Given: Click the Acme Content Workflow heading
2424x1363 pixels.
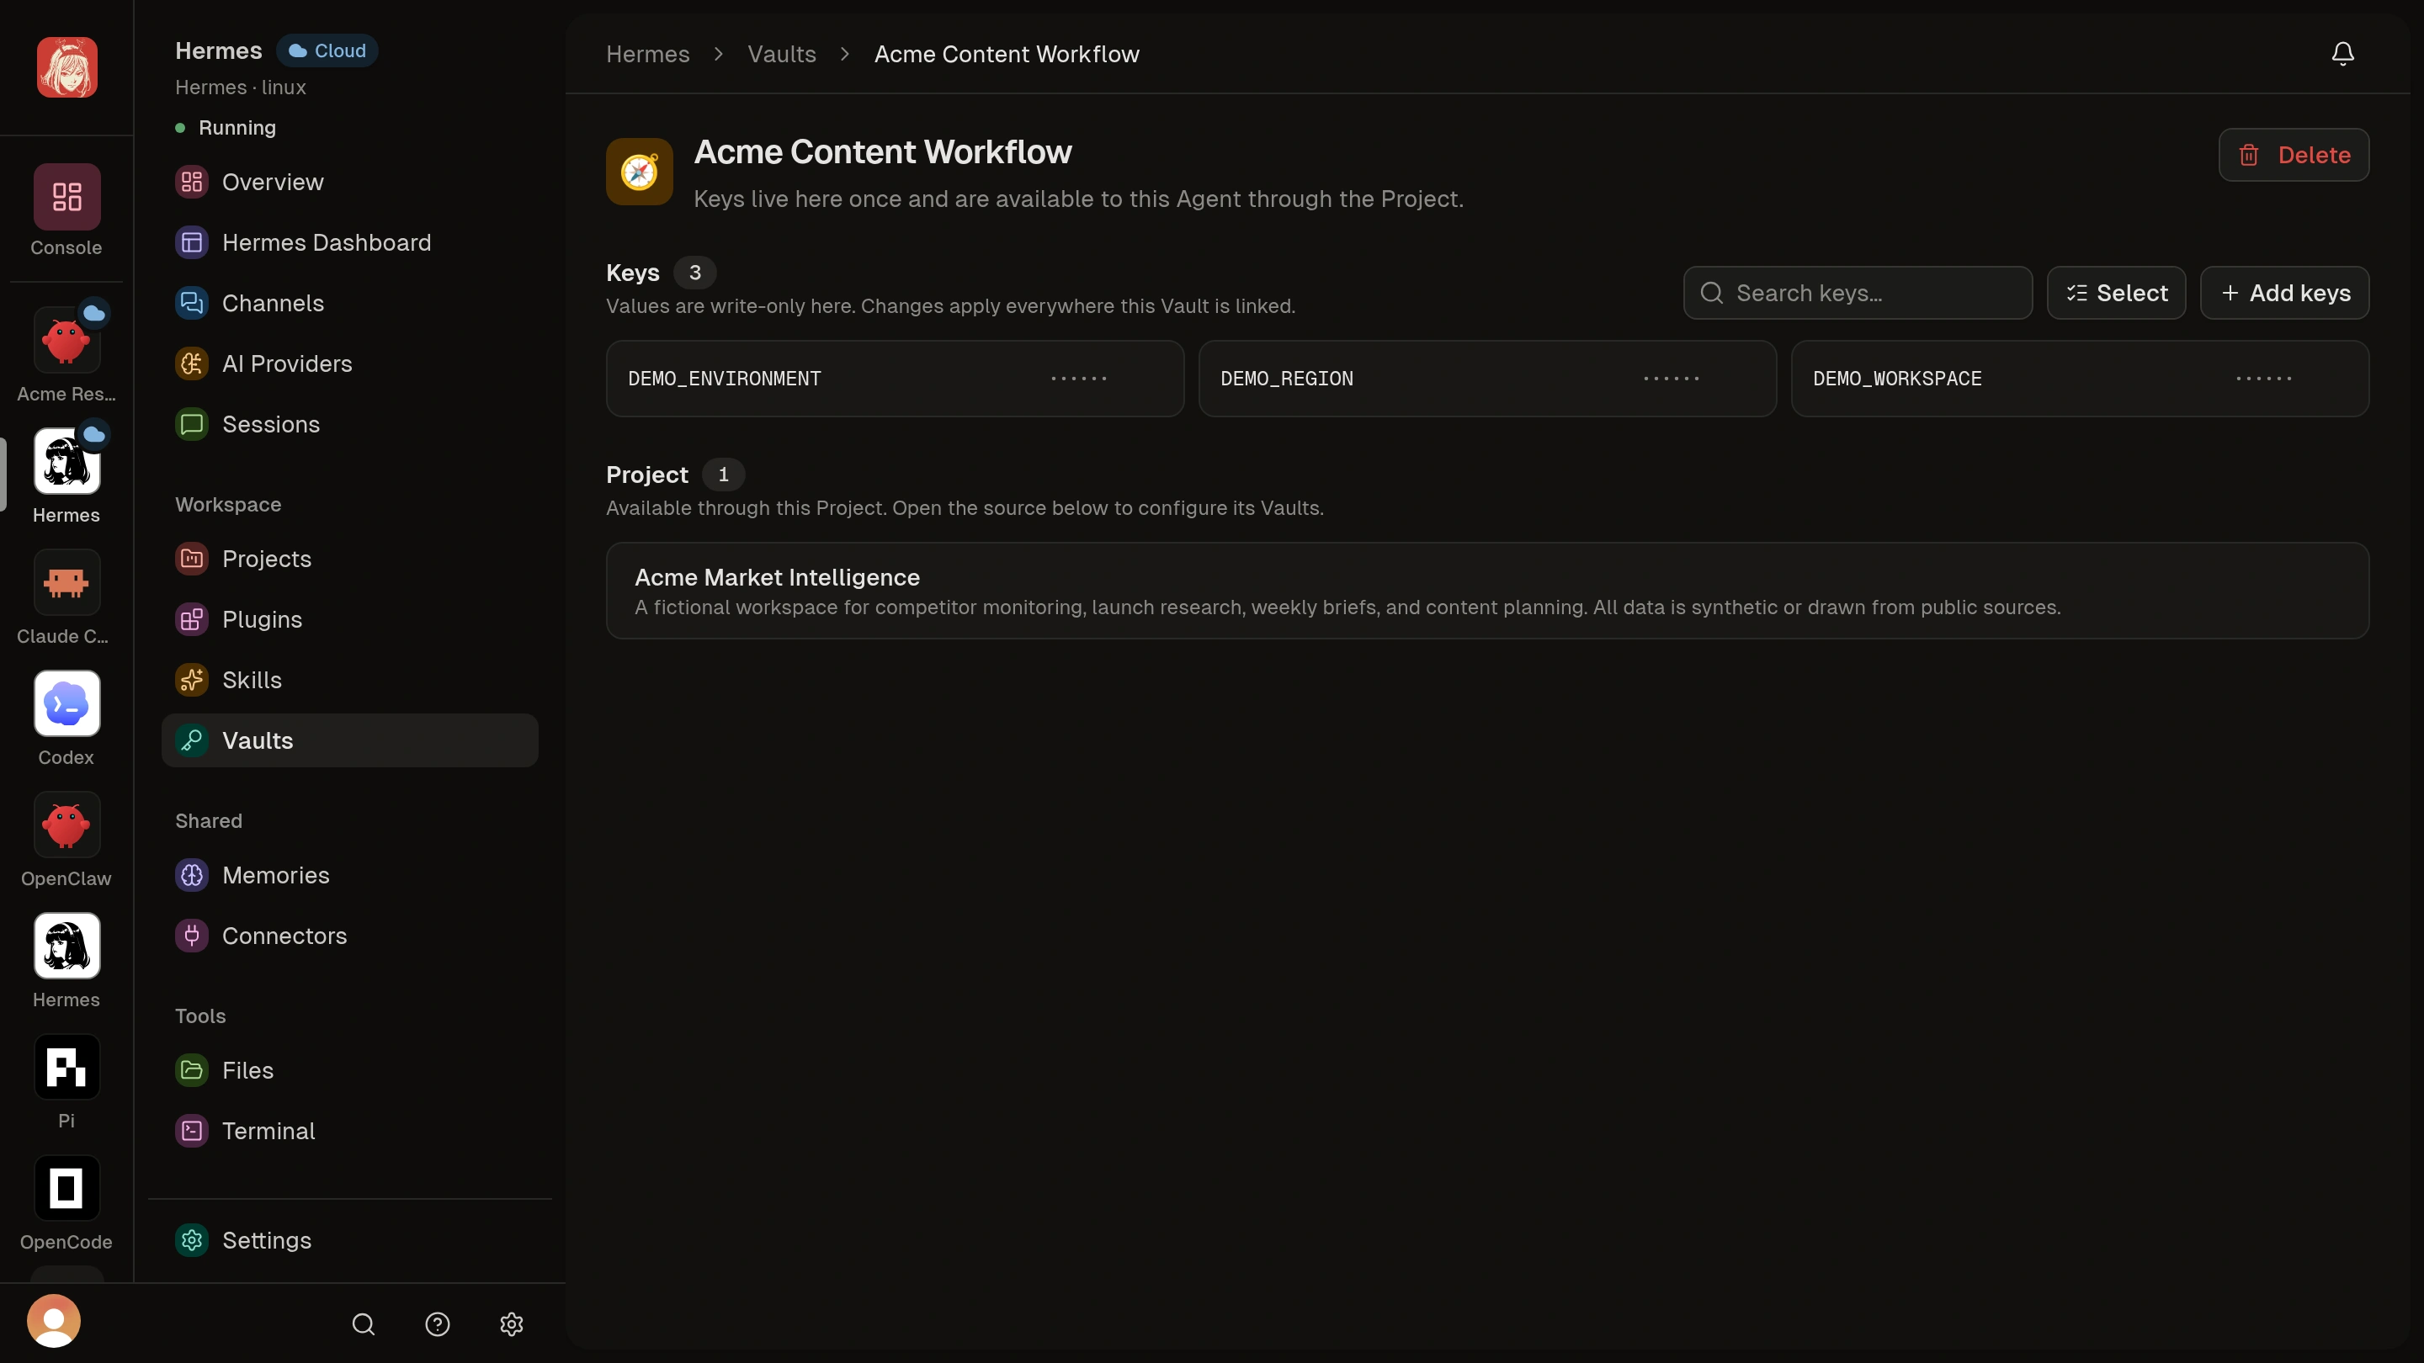Looking at the screenshot, I should 883,152.
